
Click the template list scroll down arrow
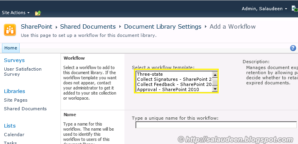coord(215,89)
